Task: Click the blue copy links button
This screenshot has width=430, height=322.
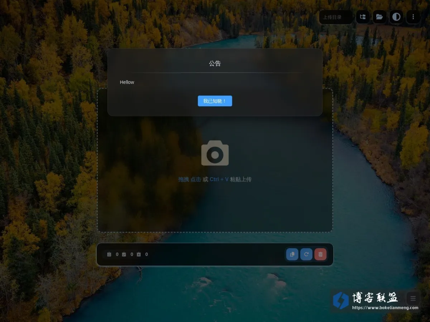Action: coord(292,254)
